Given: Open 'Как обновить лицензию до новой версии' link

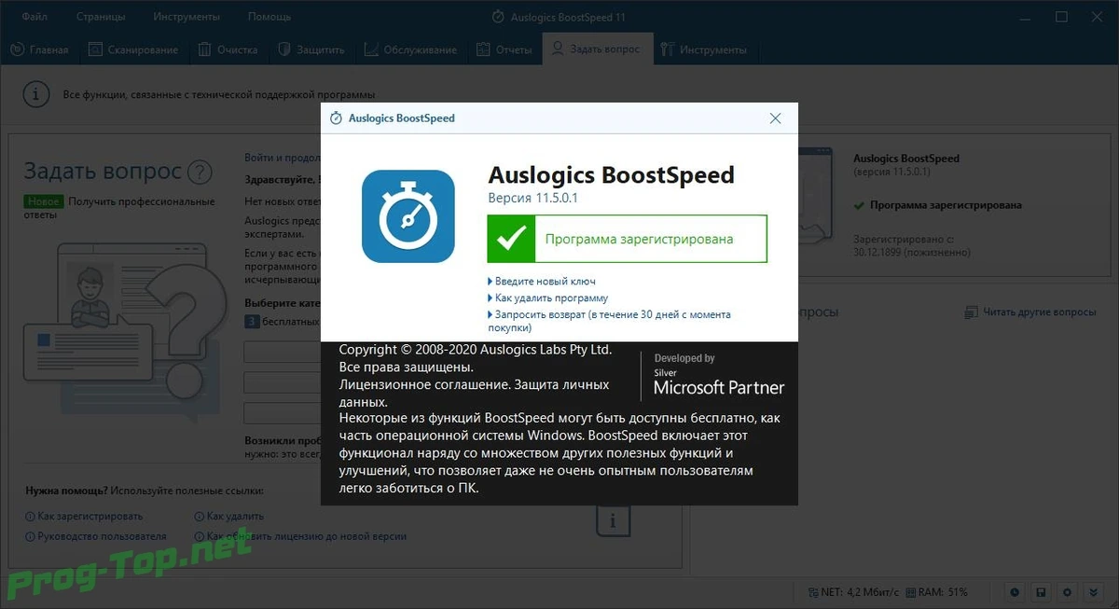Looking at the screenshot, I should [x=300, y=536].
